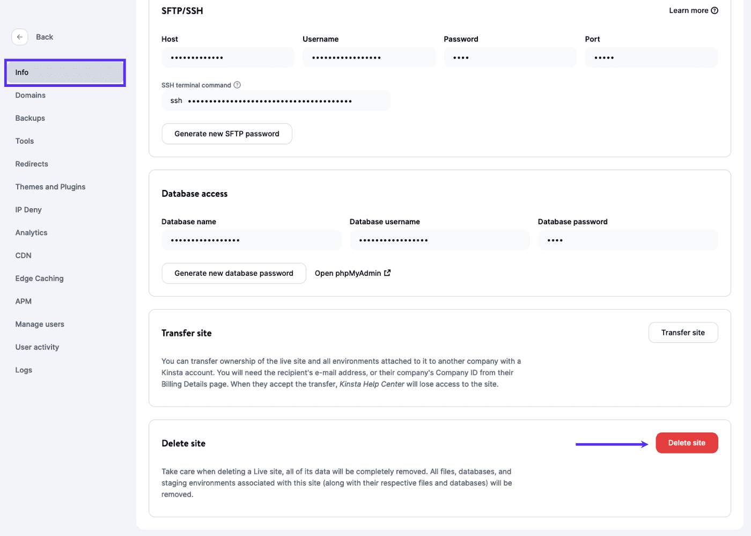Open the APM section
Screen dimensions: 751x536
pos(23,301)
